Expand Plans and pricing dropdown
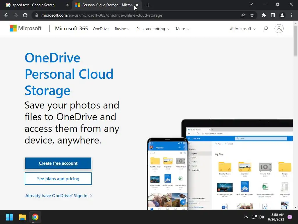The width and height of the screenshot is (298, 224). tap(153, 29)
